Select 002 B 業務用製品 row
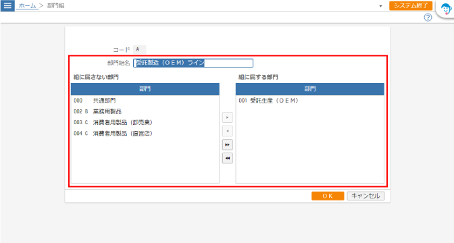The height and width of the screenshot is (243, 454). 145,111
